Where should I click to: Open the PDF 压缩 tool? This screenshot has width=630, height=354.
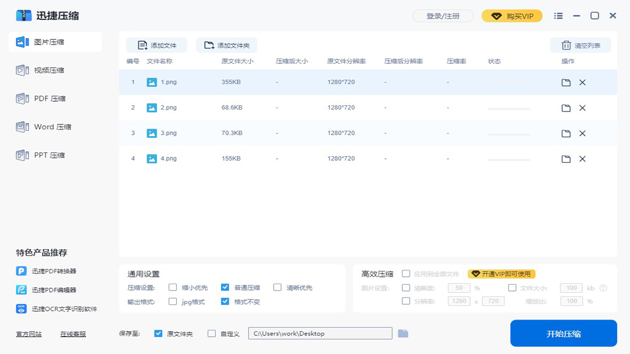[55, 98]
